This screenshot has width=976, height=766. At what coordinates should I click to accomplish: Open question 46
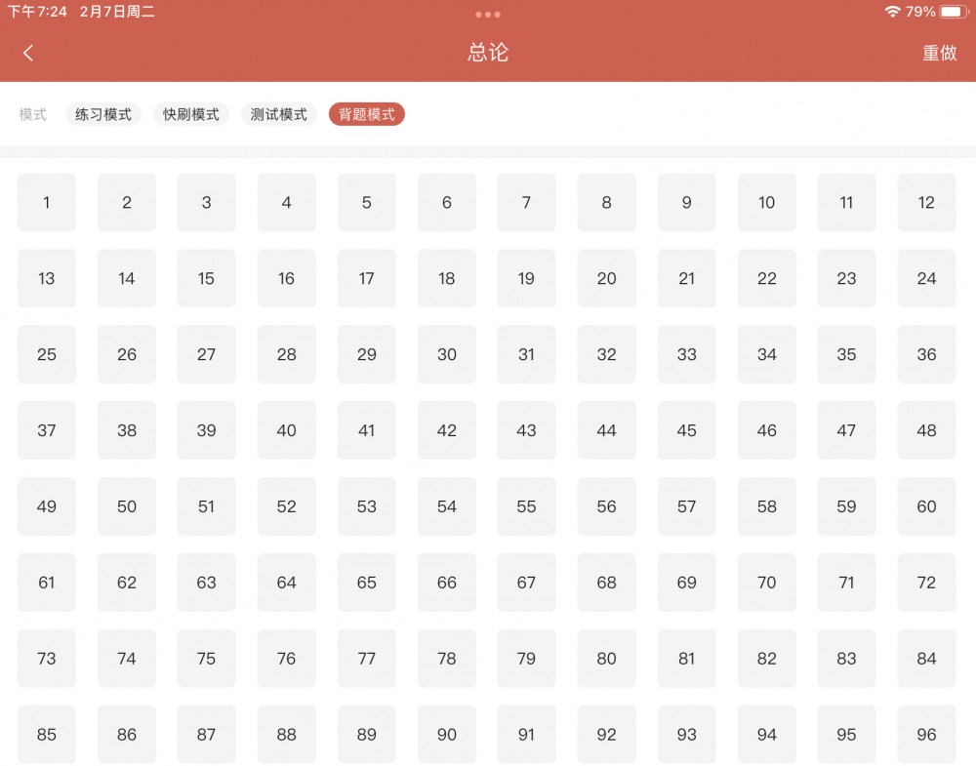[x=767, y=430]
